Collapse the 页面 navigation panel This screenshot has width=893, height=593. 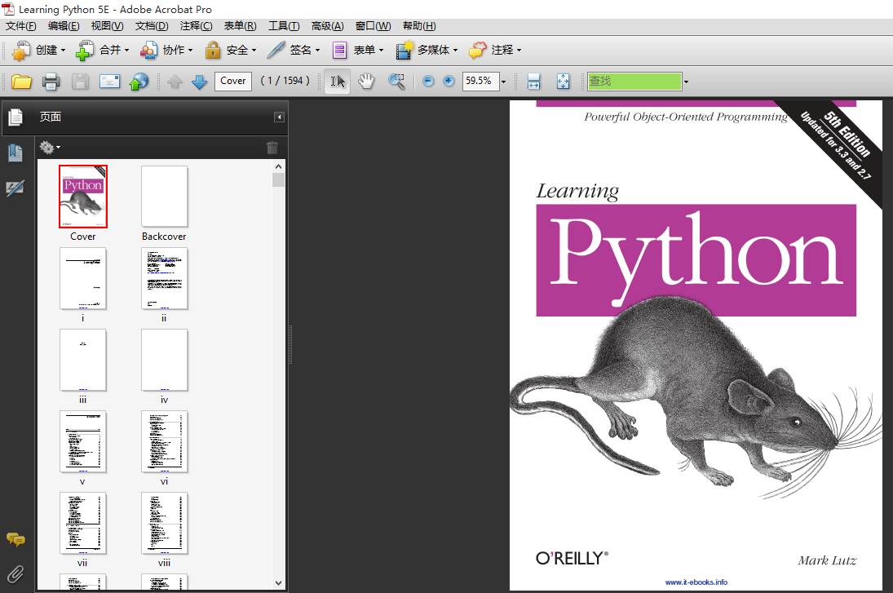(x=279, y=117)
